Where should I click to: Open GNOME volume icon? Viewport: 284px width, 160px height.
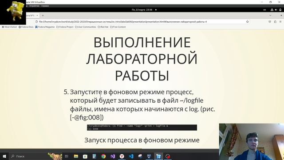276,10
